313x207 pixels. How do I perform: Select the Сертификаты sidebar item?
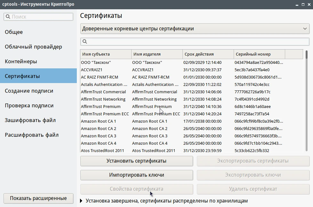point(38,76)
